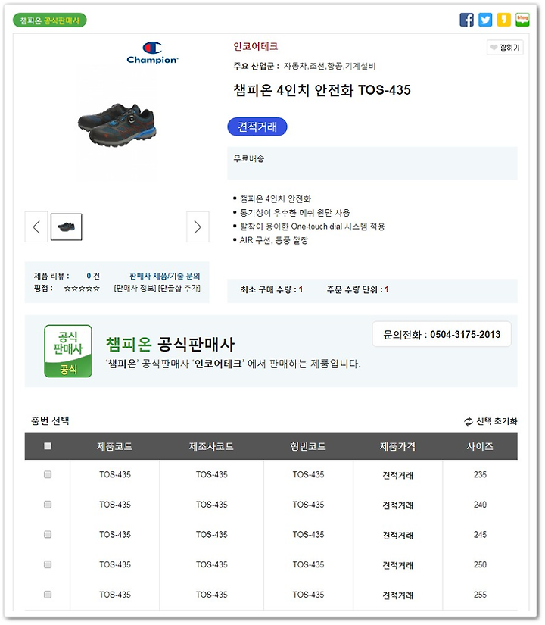
Task: Toggle select-all checkbox in table header
Action: (48, 446)
